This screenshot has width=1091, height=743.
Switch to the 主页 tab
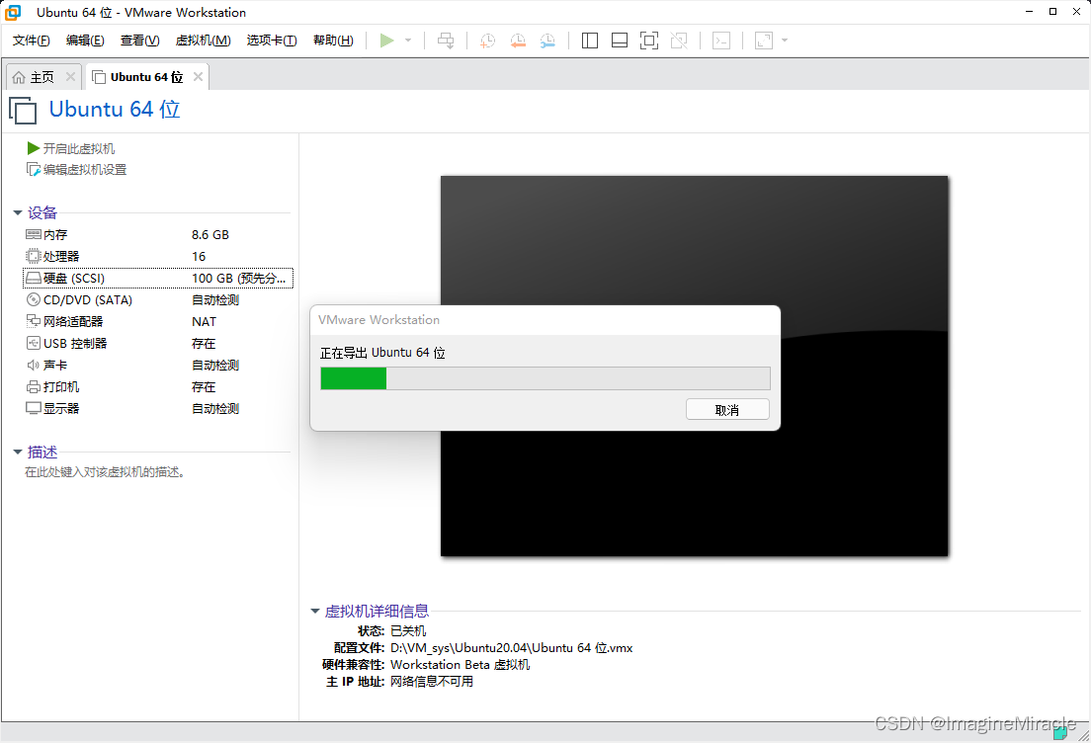[42, 77]
